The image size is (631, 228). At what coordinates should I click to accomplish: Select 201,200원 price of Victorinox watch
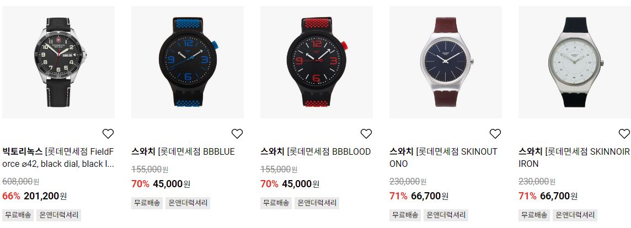(45, 196)
